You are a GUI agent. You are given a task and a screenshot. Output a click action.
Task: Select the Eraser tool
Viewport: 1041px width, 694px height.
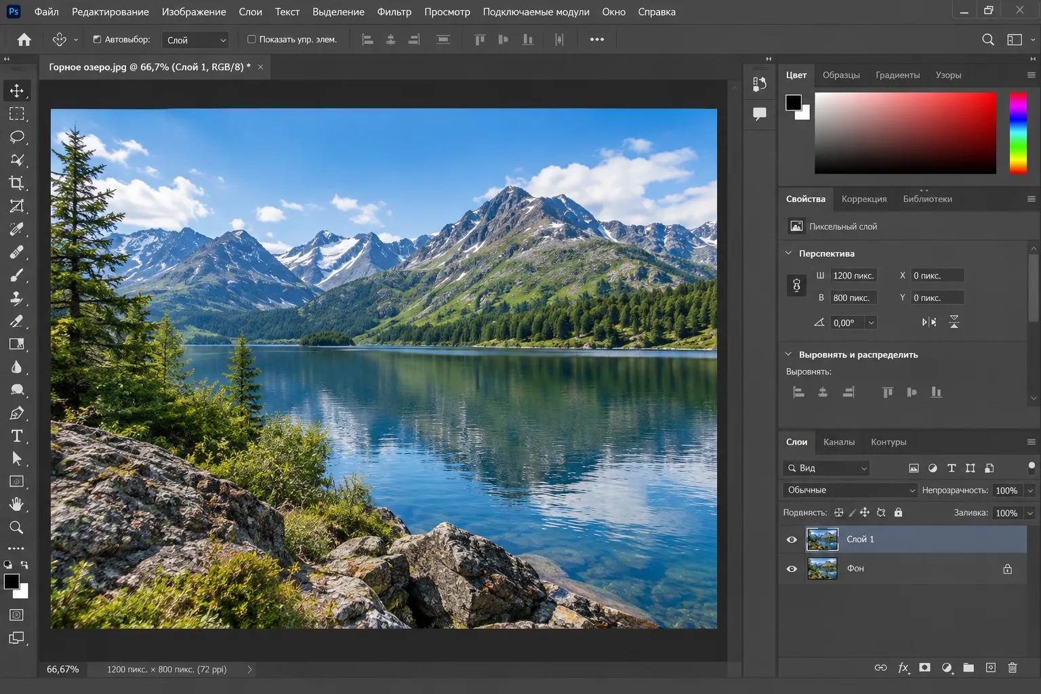[x=17, y=321]
